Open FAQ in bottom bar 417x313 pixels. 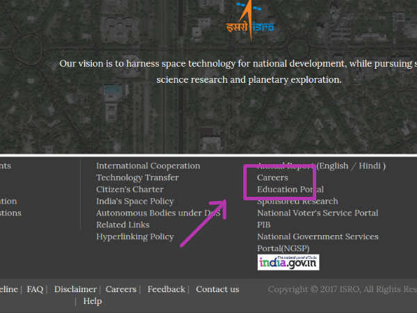coord(35,289)
